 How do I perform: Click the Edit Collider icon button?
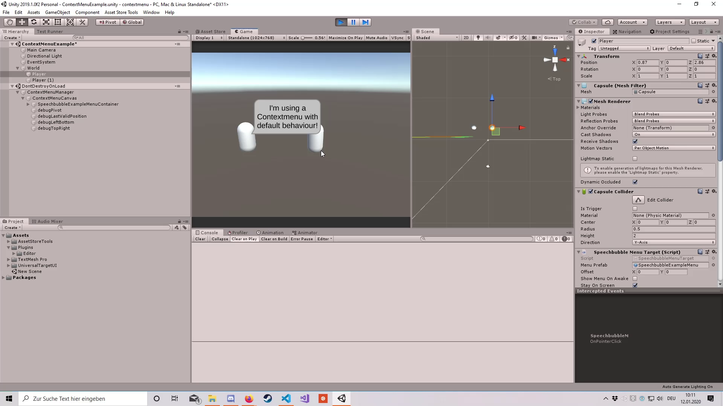638,200
